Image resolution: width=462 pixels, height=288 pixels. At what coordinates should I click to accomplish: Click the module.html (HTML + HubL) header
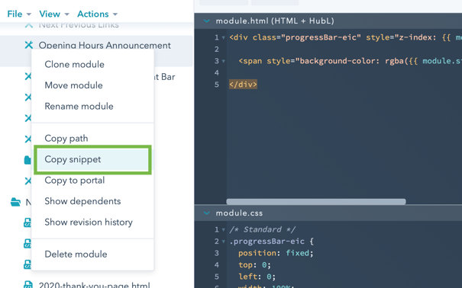click(275, 21)
